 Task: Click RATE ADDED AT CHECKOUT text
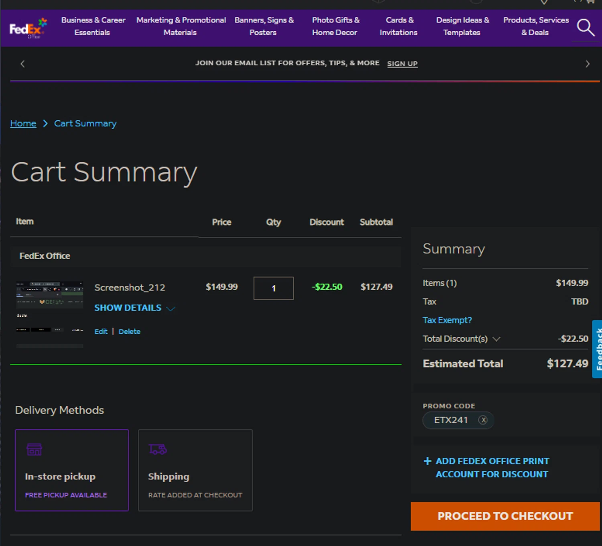[x=195, y=495]
